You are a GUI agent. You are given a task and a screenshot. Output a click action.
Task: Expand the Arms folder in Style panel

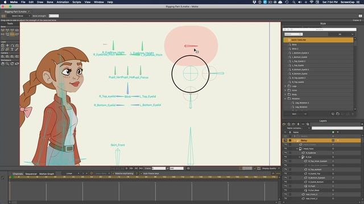click(x=286, y=90)
